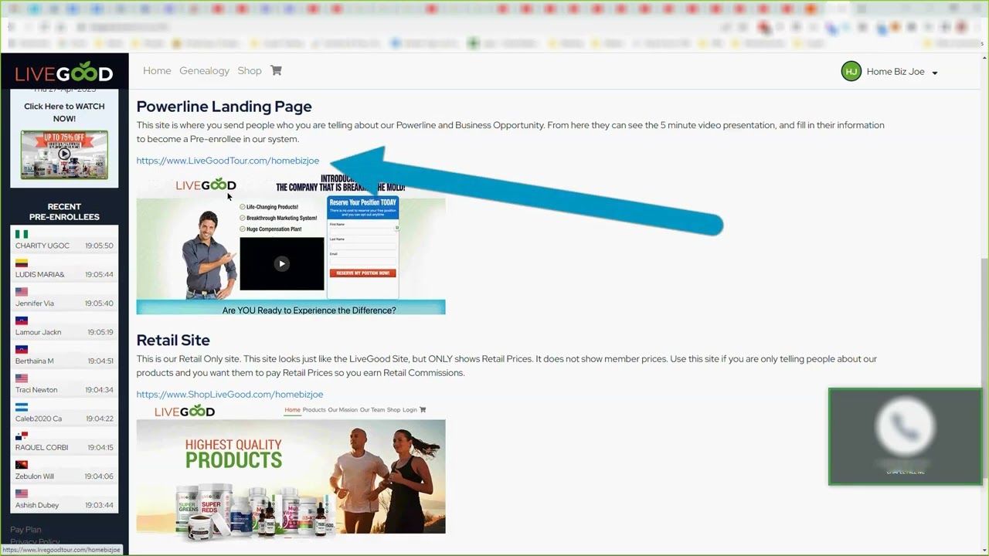Viewport: 989px width, 556px height.
Task: Open the LiveGoodTour.com/homebizjoe link
Action: click(x=228, y=161)
